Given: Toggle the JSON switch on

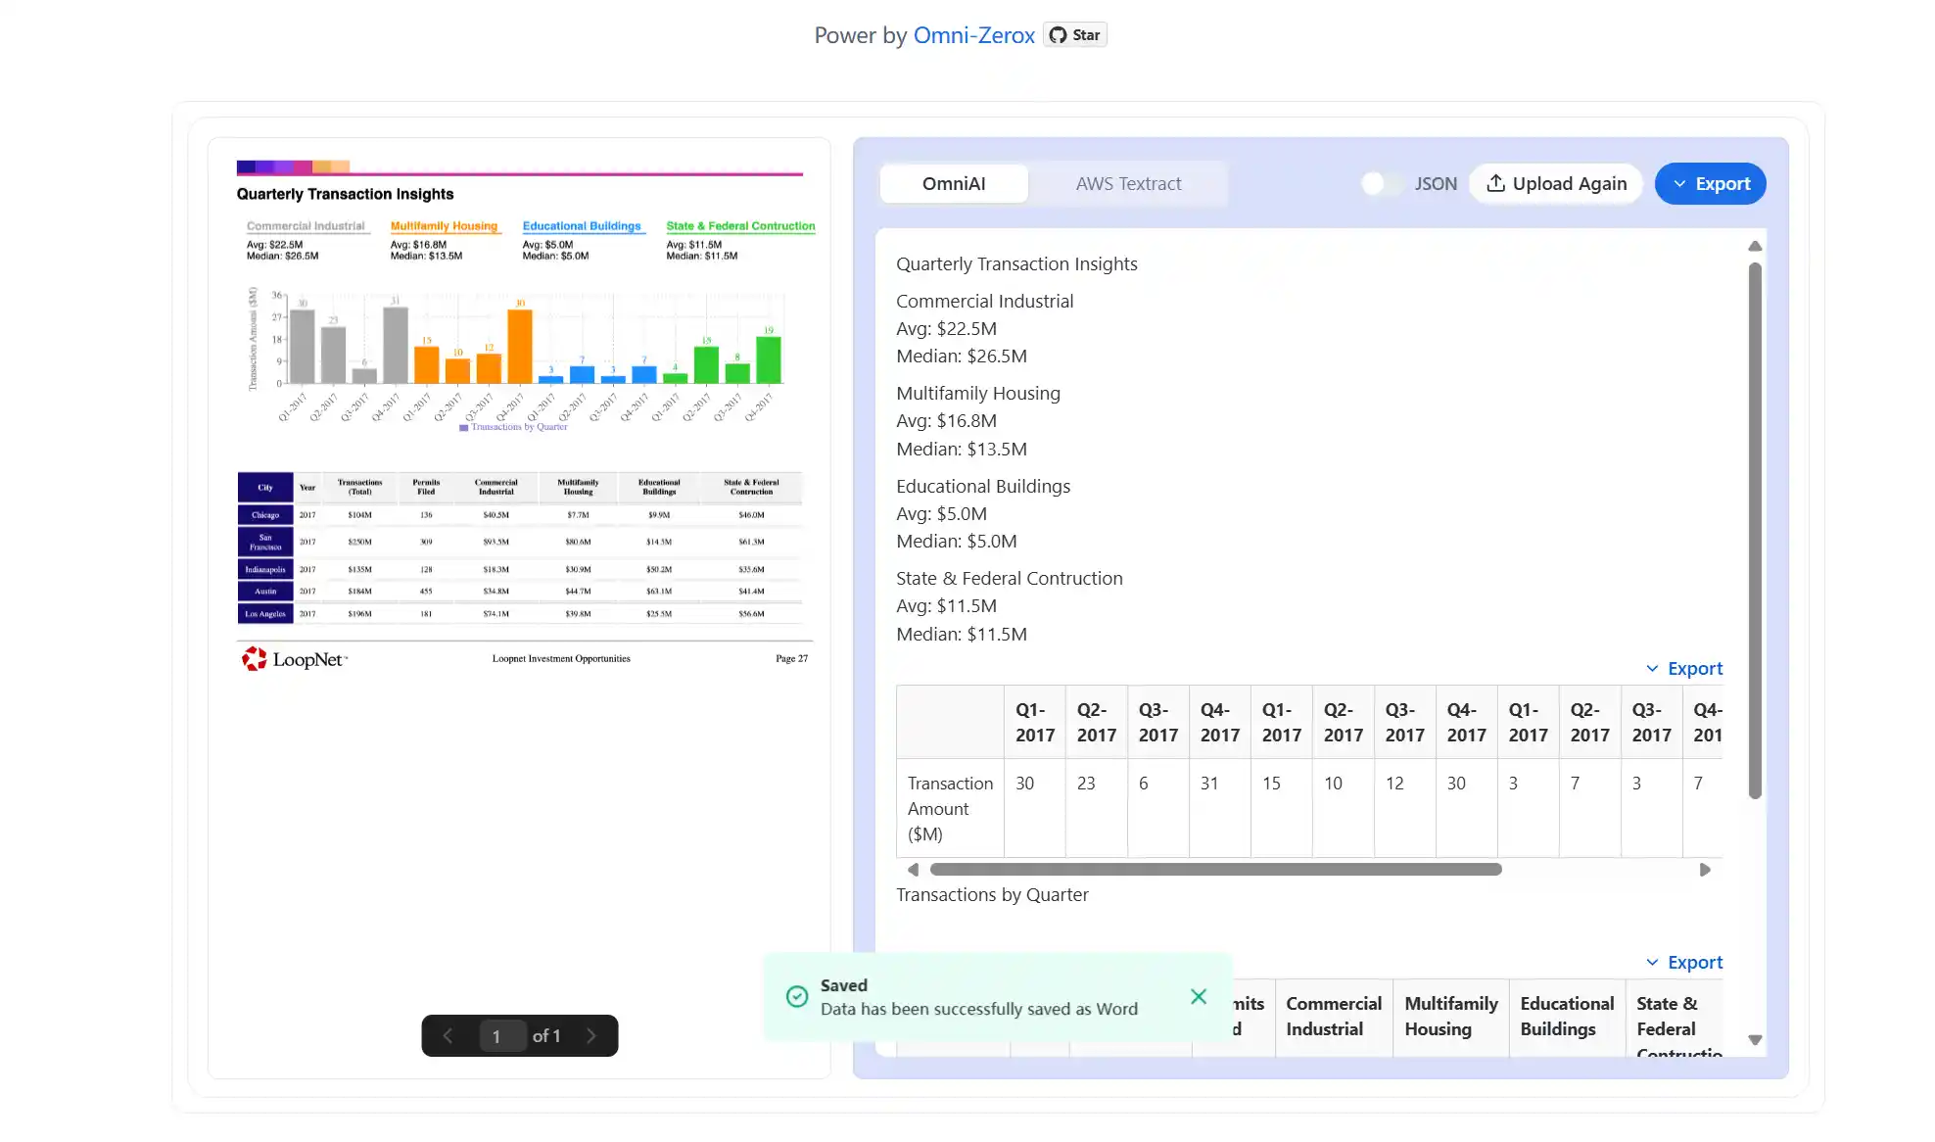Looking at the screenshot, I should pyautogui.click(x=1381, y=183).
